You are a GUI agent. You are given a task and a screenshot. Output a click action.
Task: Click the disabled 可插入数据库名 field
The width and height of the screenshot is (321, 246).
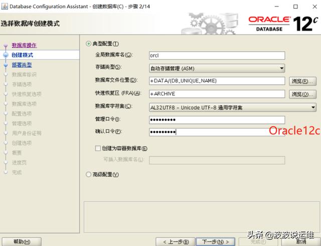217,160
